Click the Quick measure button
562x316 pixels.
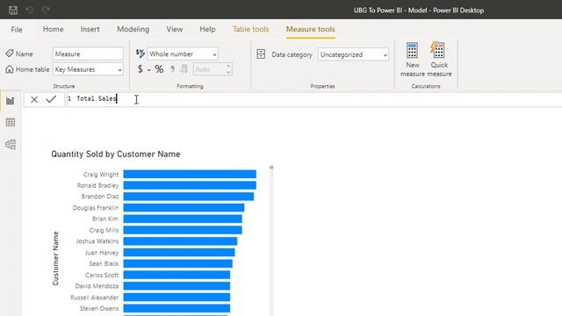coord(439,60)
